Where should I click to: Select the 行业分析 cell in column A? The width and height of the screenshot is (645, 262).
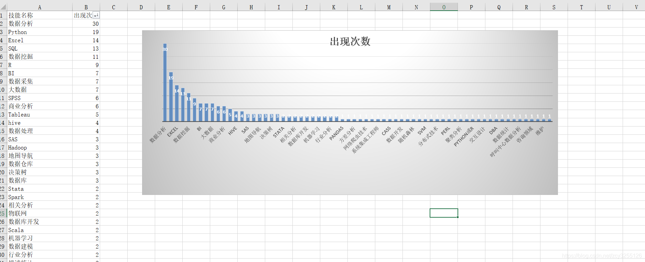click(x=40, y=255)
